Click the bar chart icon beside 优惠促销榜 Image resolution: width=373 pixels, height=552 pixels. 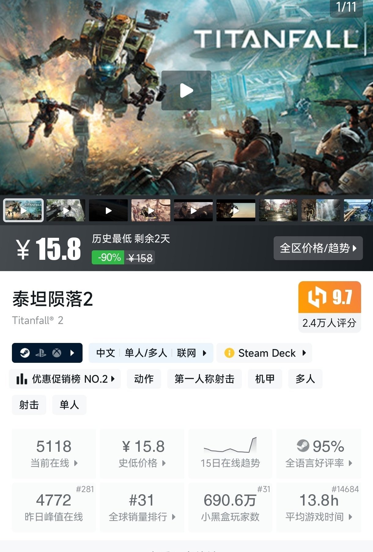[22, 379]
